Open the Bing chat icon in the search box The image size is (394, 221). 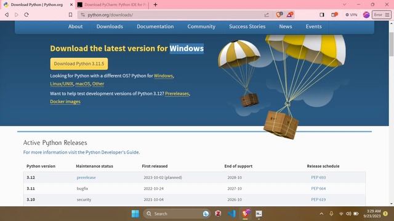coord(206,214)
